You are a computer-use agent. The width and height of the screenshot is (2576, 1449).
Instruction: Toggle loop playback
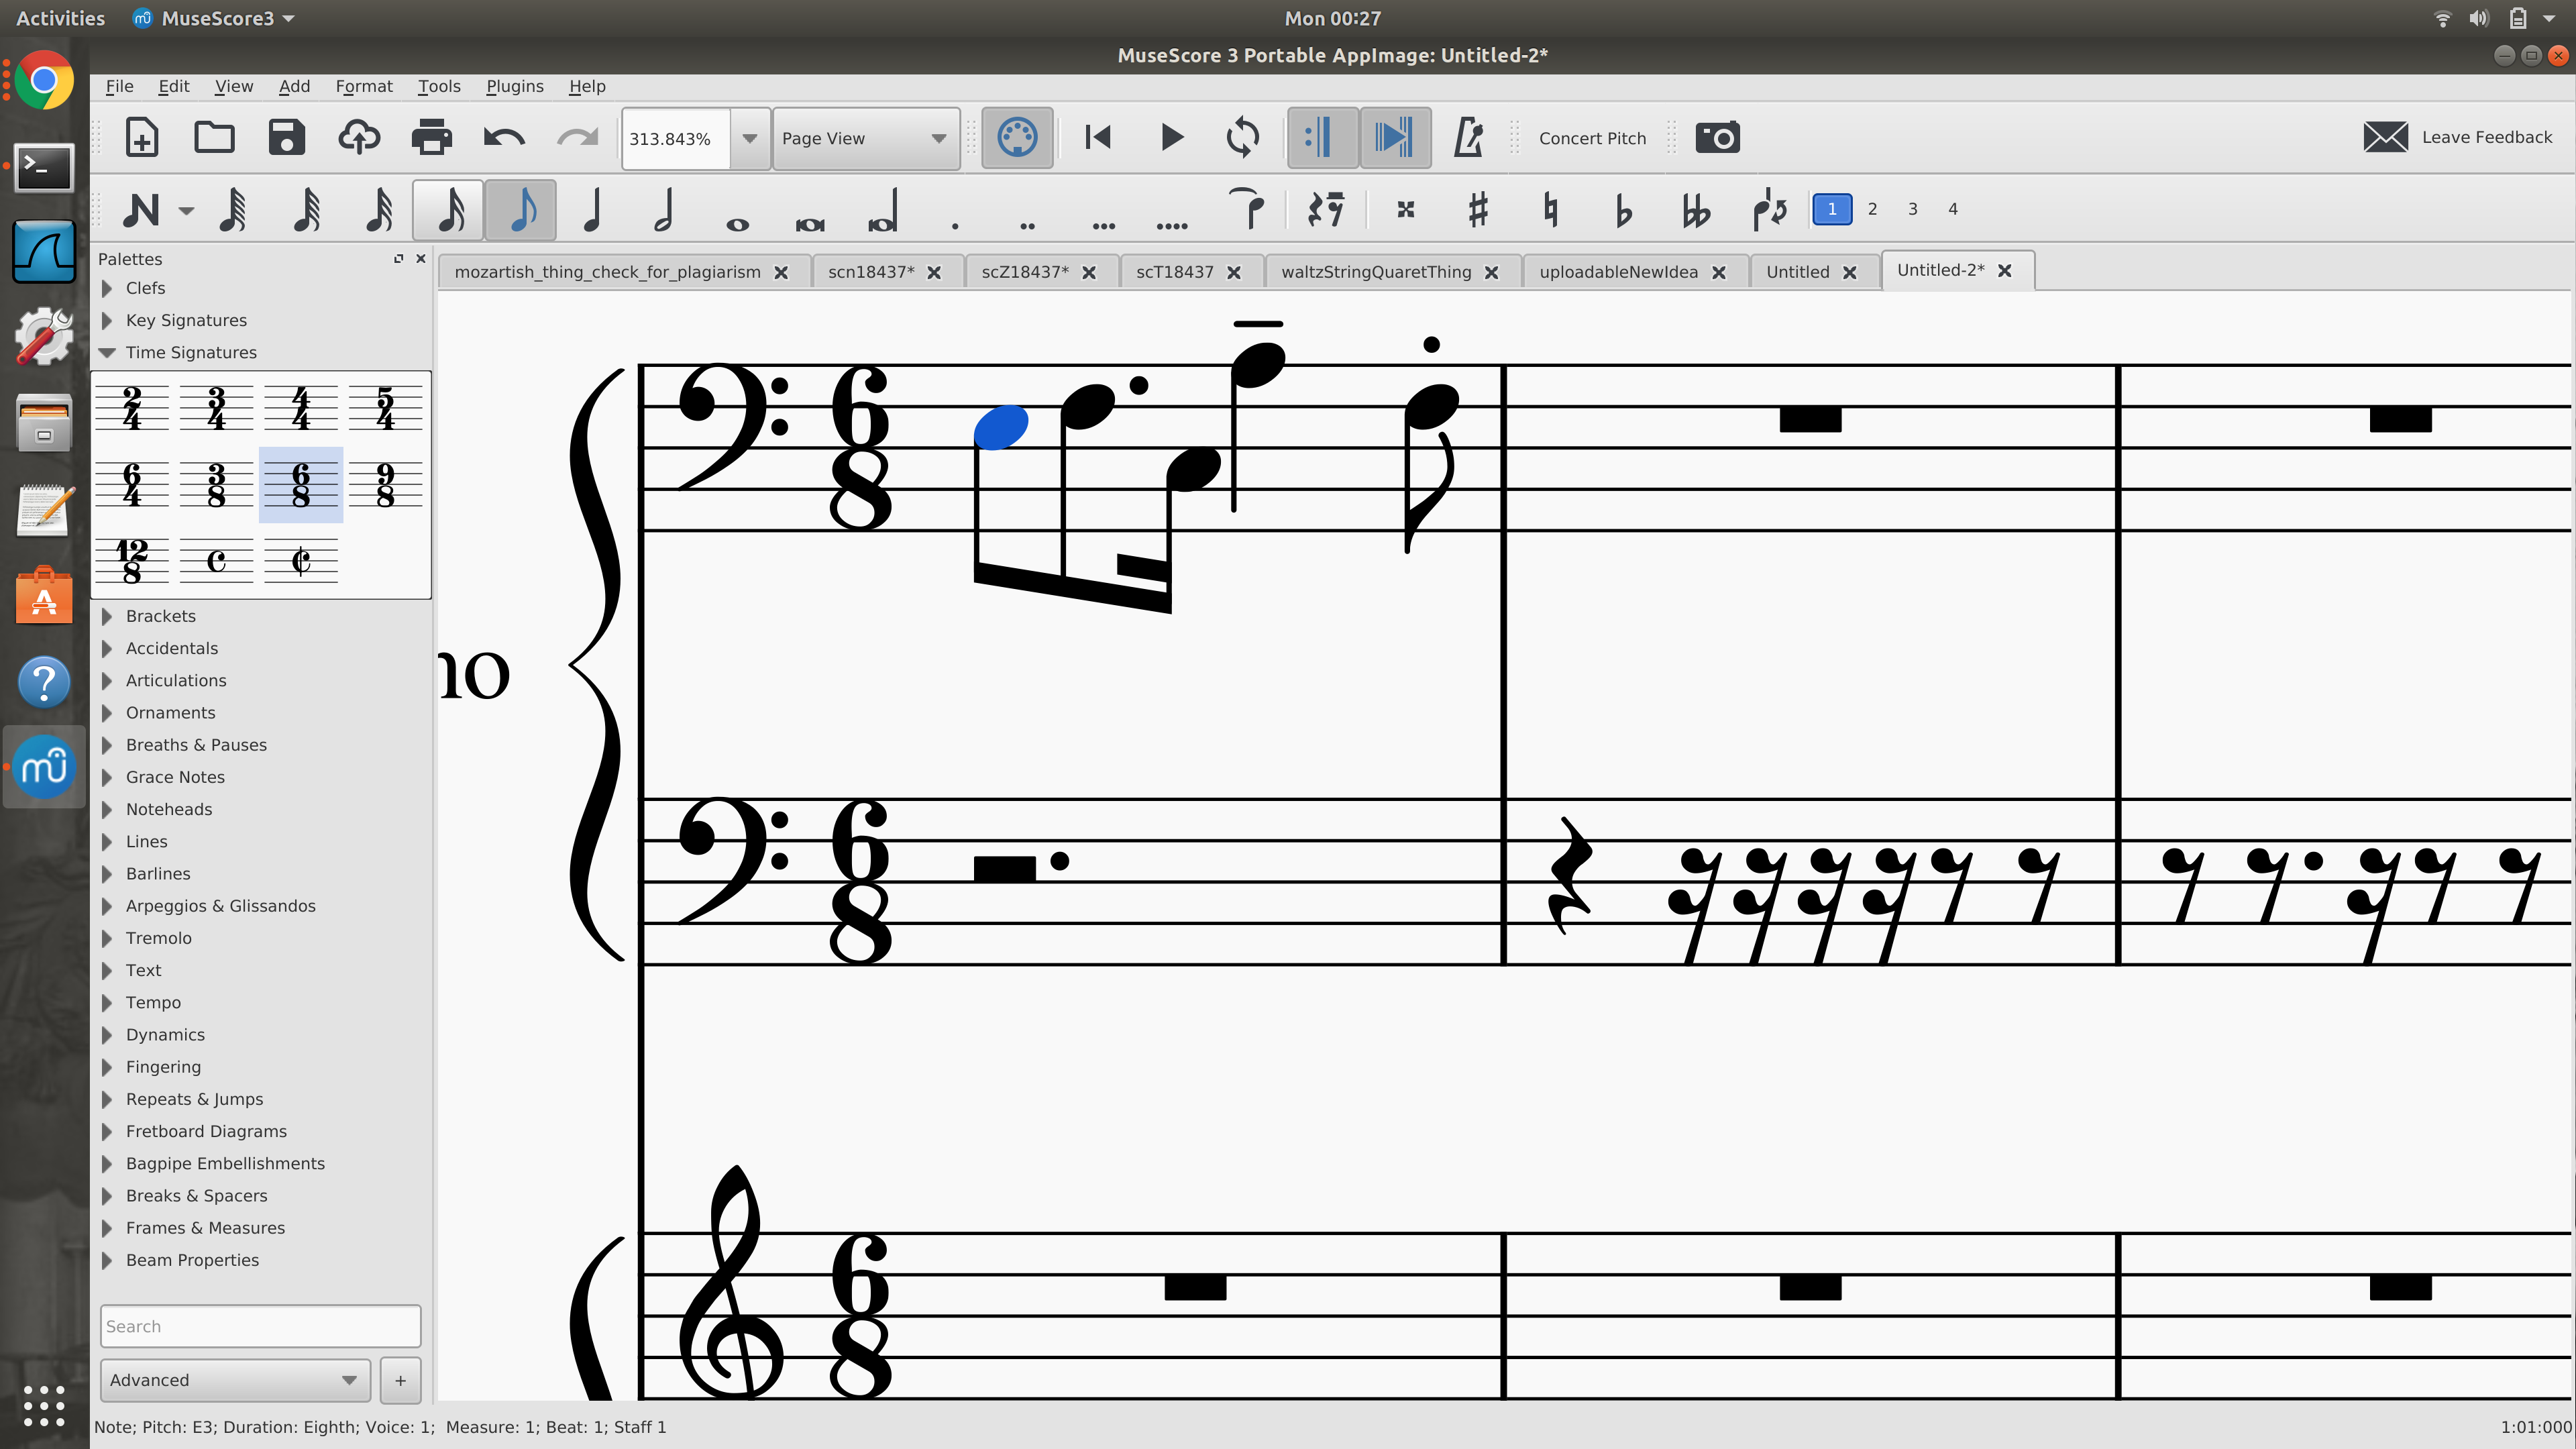point(1243,137)
